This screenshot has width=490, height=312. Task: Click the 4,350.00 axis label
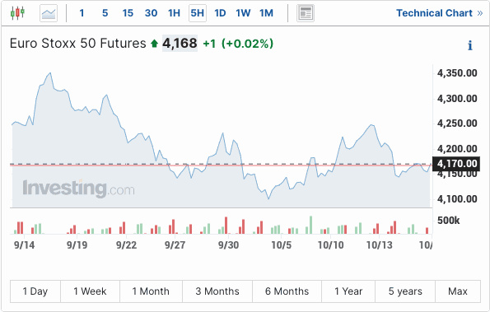click(457, 73)
